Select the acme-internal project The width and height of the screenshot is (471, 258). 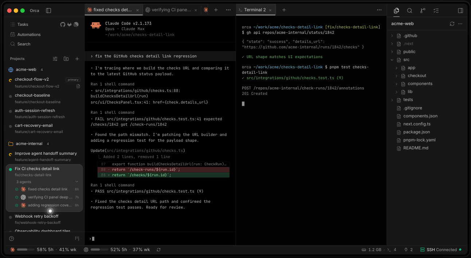coord(29,144)
